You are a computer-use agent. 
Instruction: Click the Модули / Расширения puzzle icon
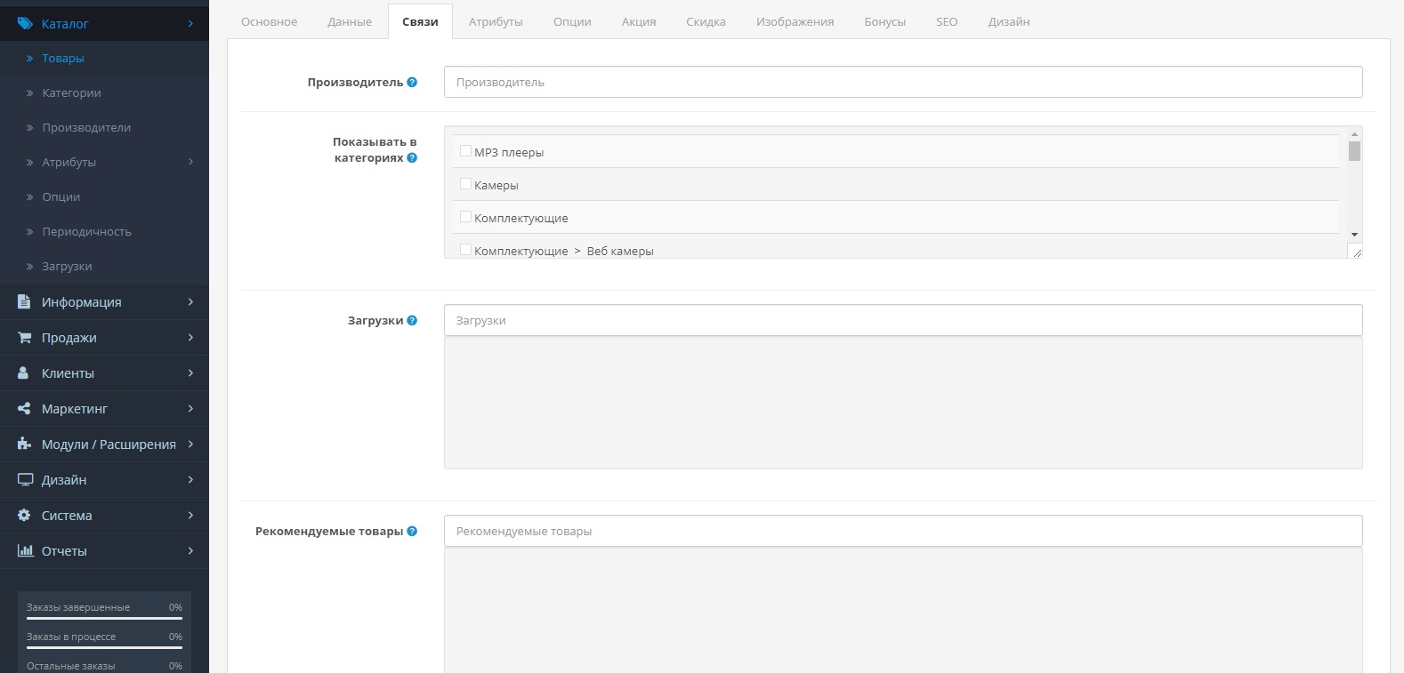(24, 445)
